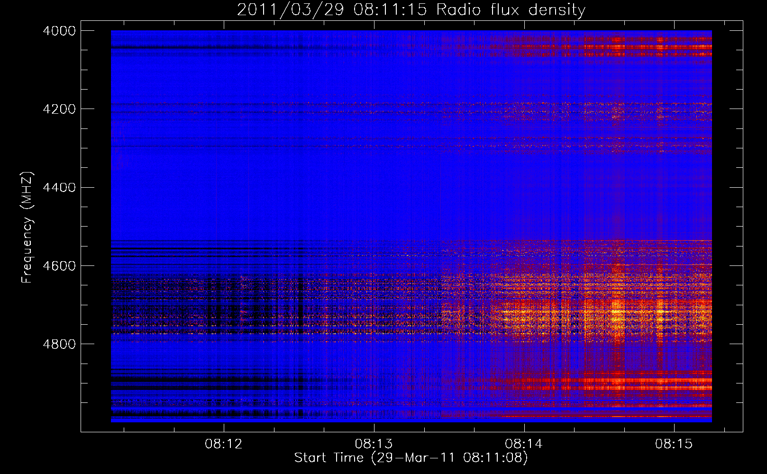Screen dimensions: 767x474
Task: Click the 4000 frequency axis label
Action: tap(59, 31)
